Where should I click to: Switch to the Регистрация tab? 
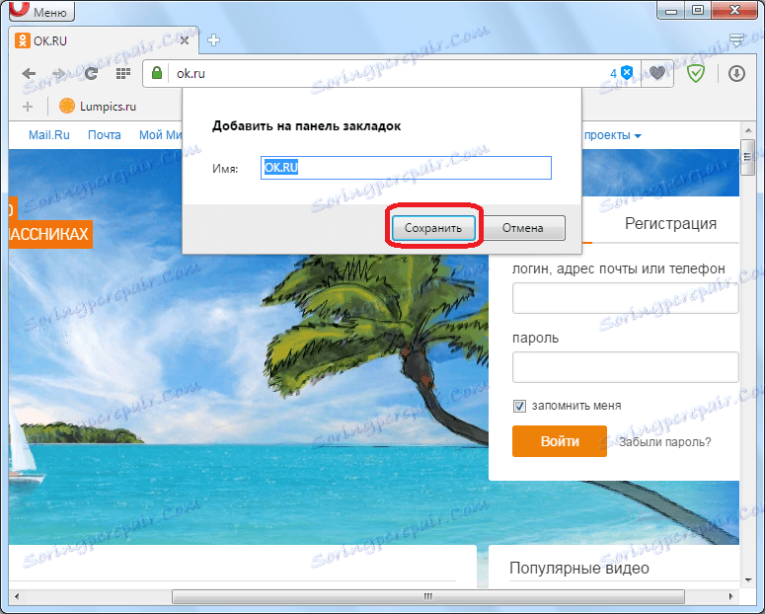tap(670, 223)
